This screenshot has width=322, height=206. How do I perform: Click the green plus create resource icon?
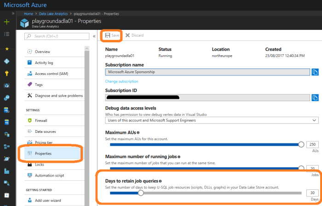coord(6,22)
